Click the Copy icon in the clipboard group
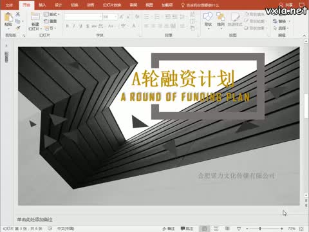309x232 pixels. [x=18, y=21]
